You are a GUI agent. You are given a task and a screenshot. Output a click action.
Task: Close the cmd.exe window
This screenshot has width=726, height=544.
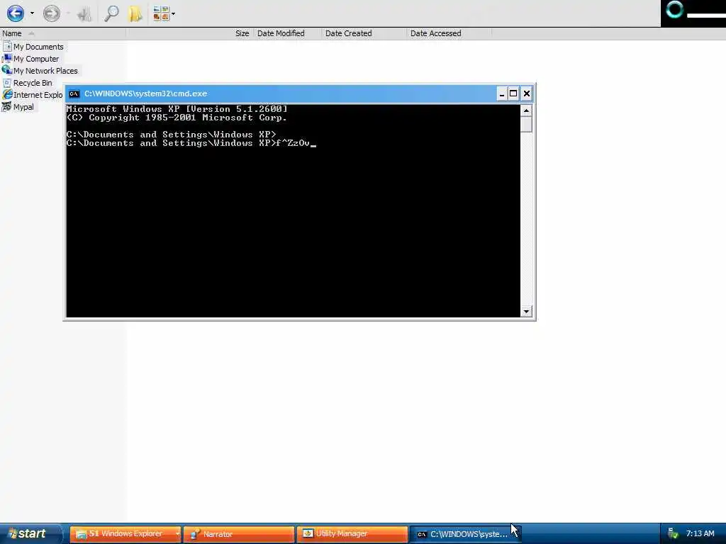pos(527,94)
